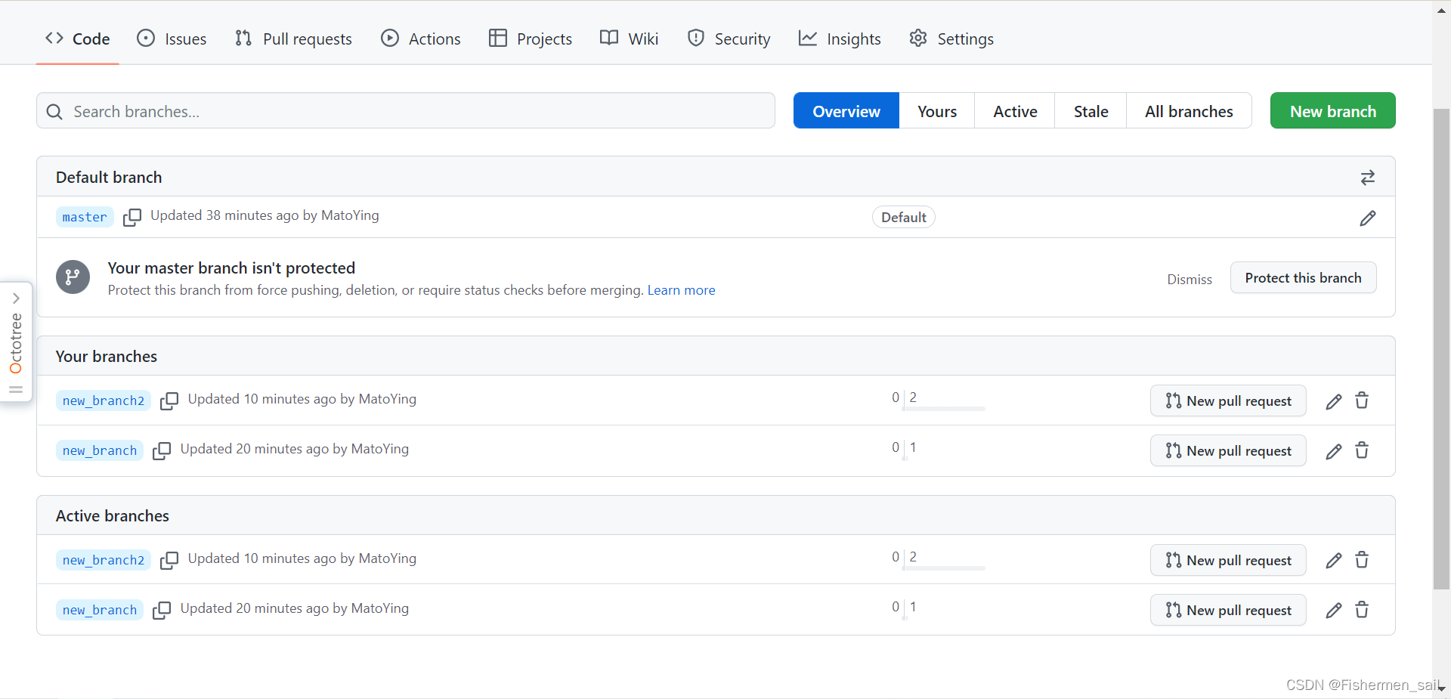Show All branches
Screen dimensions: 1451x699
point(1189,111)
